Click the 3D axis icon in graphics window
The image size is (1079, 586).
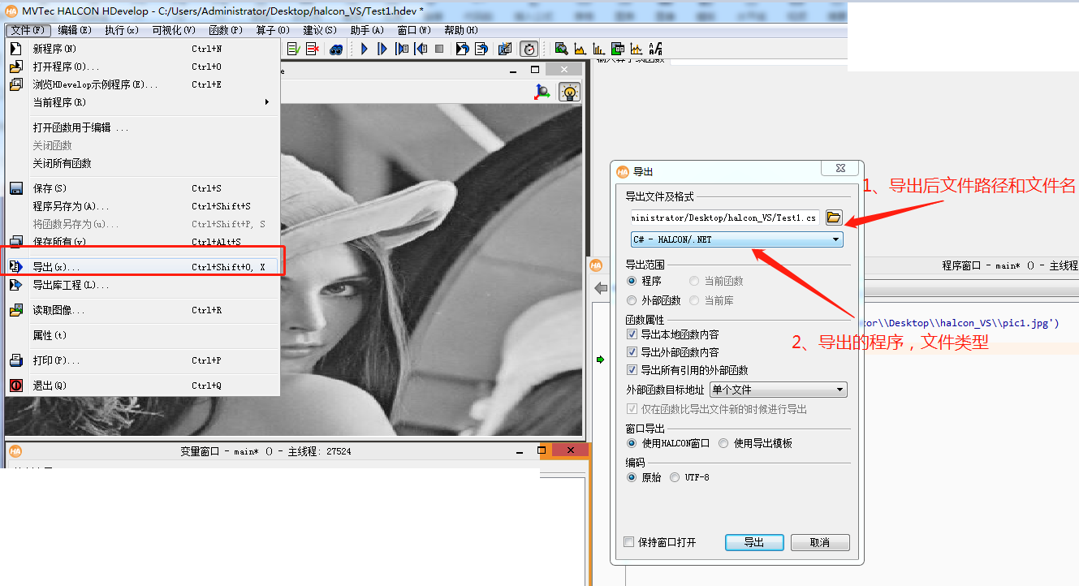pyautogui.click(x=542, y=92)
